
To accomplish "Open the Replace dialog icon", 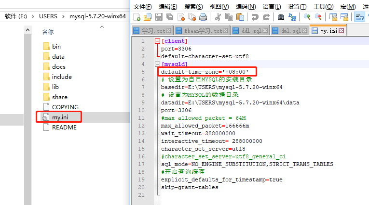I will 292,17.
